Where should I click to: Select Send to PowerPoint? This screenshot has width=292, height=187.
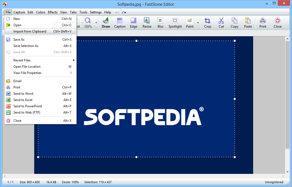(x=40, y=106)
